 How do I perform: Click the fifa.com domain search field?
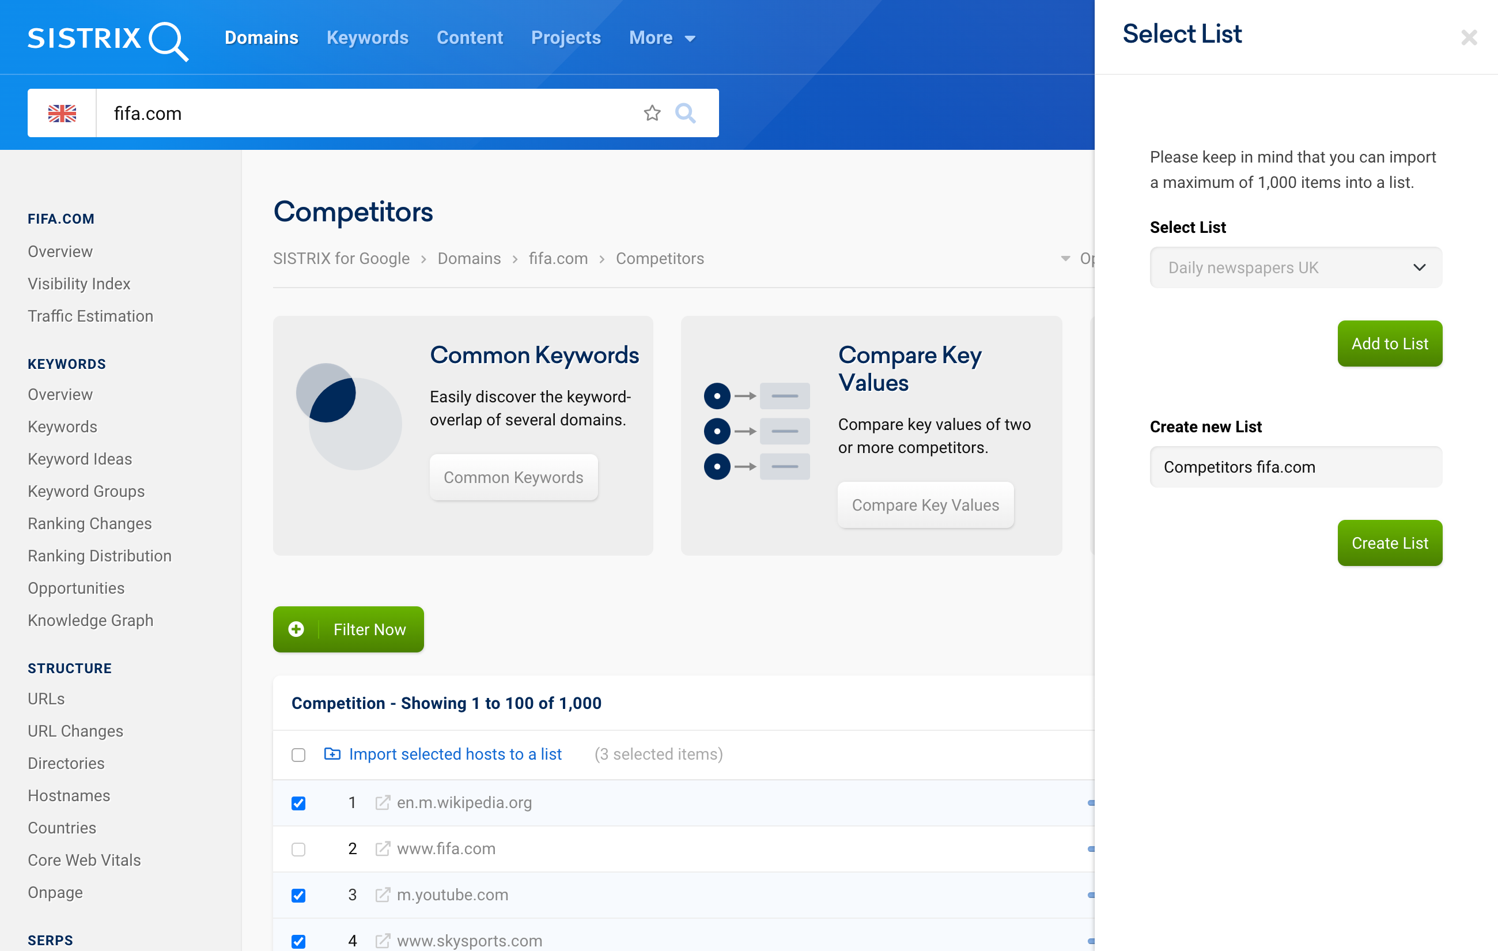(367, 114)
